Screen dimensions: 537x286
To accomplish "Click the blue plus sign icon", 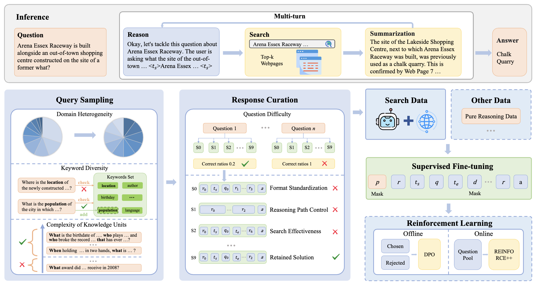I will (408, 121).
